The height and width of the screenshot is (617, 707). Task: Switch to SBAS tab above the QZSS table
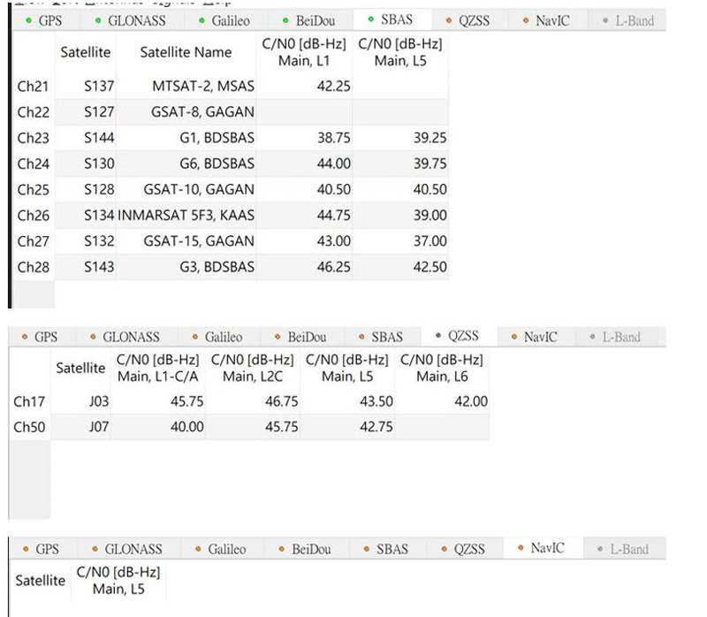click(x=382, y=337)
